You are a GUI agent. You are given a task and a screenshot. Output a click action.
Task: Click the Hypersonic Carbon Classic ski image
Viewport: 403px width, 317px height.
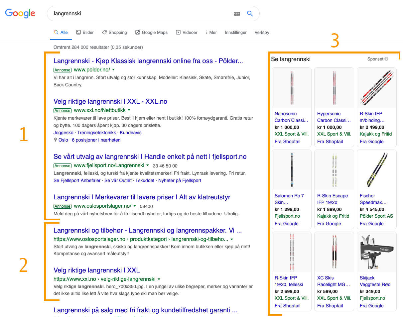click(x=334, y=88)
